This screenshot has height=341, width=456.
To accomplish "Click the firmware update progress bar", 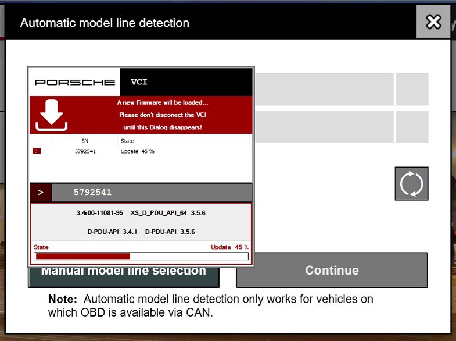I will coord(141,256).
